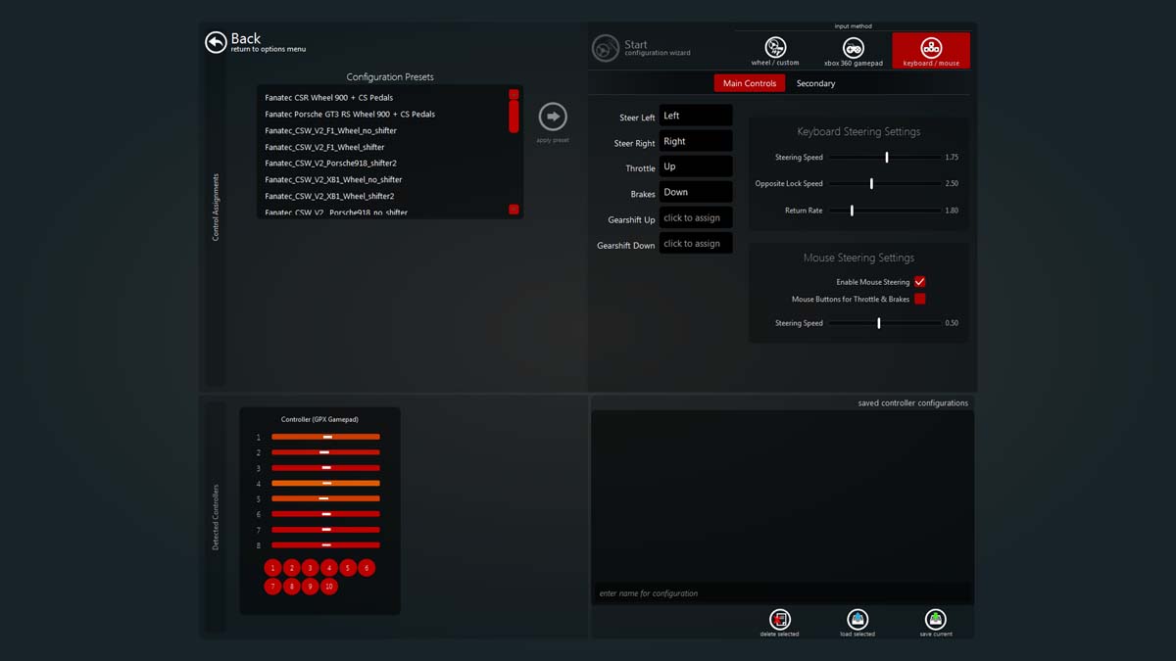Switch to the Main Controls tab
1176x661 pixels.
(749, 83)
